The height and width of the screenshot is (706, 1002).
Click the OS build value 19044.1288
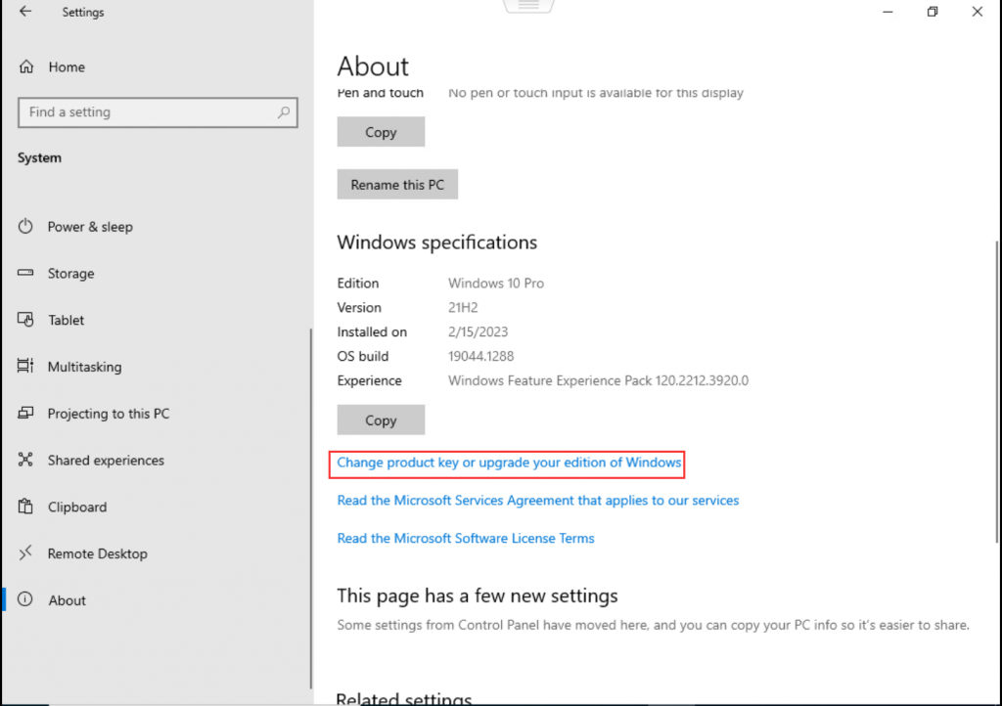(x=480, y=356)
